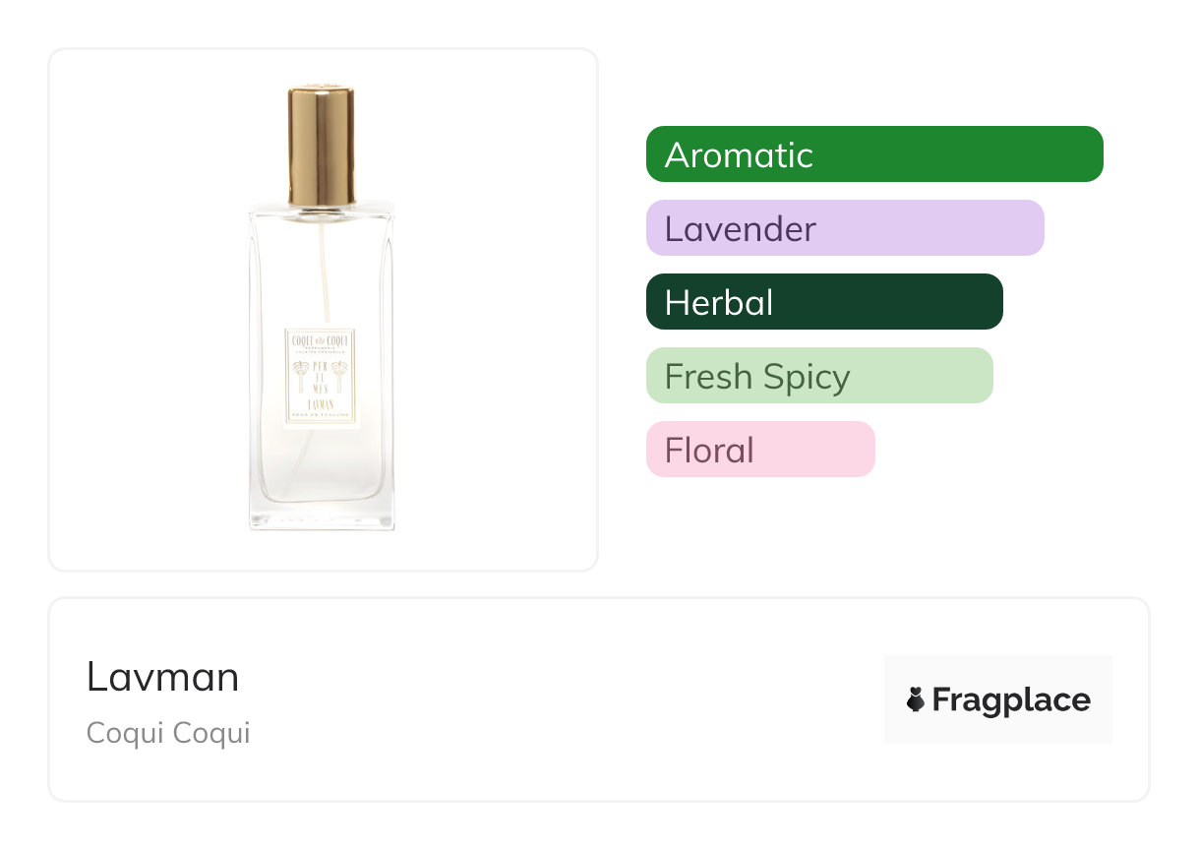Click the gold cap of the perfume bottle

(321, 146)
